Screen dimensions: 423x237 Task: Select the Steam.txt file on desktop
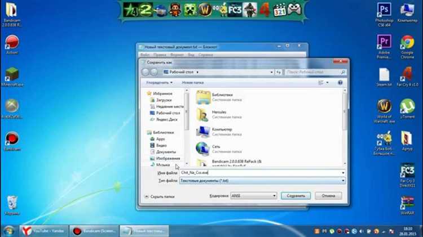[384, 77]
